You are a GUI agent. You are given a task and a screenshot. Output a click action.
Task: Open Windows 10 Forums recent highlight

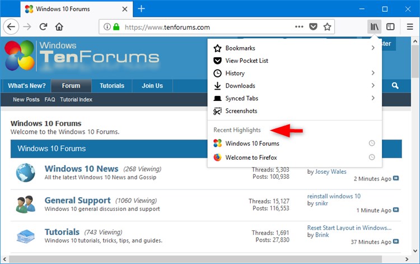295,143
